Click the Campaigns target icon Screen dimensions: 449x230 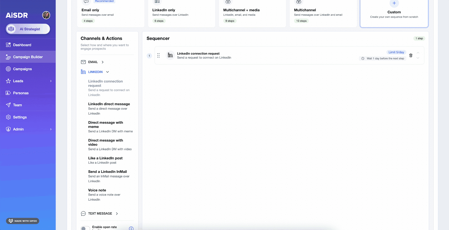8,69
